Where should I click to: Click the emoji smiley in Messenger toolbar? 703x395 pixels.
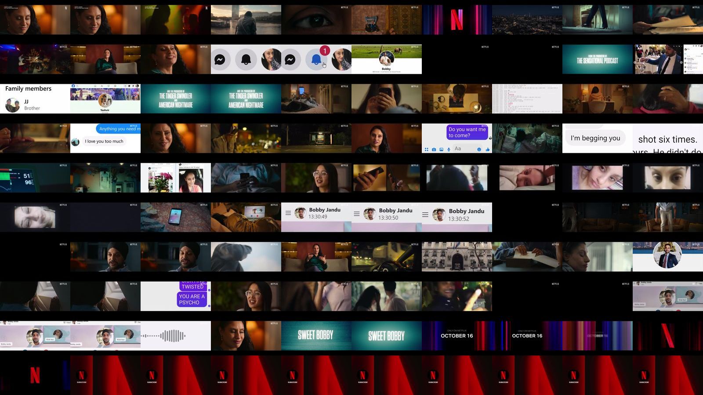pos(479,150)
